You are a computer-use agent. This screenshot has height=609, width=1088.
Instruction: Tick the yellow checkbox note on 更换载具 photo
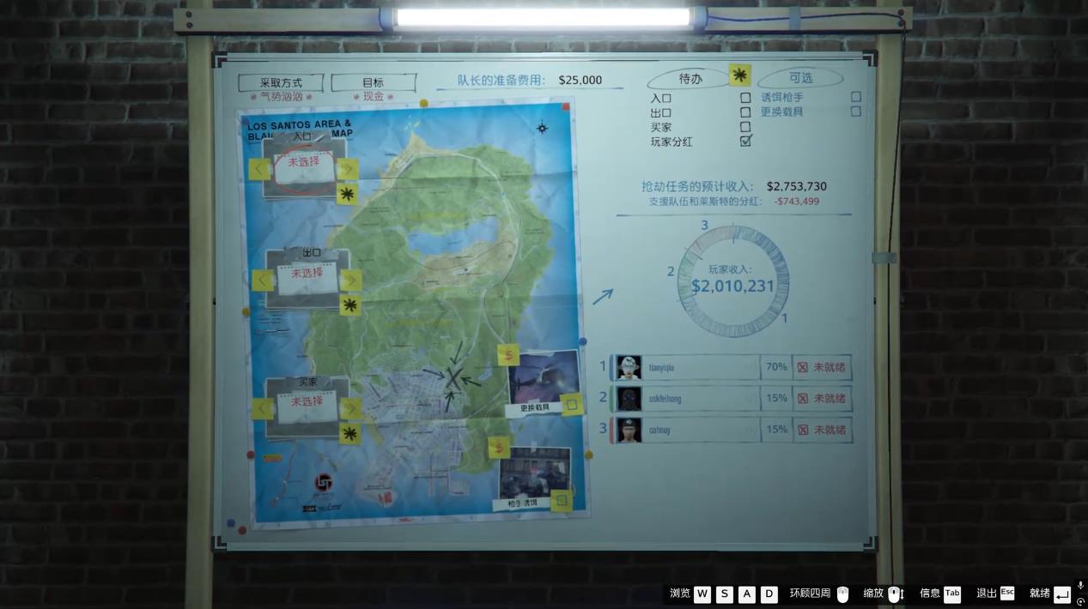tap(572, 405)
